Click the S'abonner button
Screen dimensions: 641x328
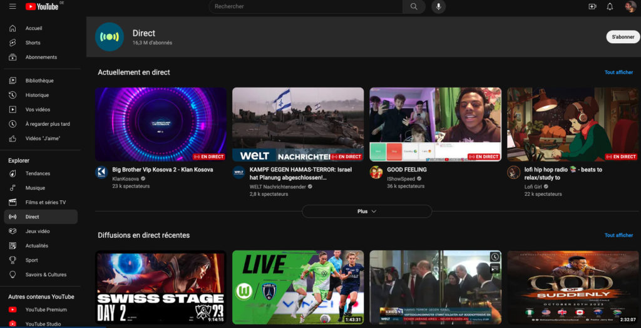click(623, 37)
